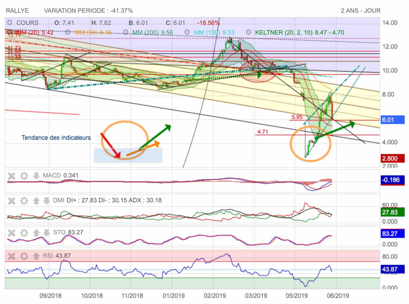Viewport: 409px width, 304px height.
Task: Click the 43.87 RSI value tag
Action: [x=392, y=269]
